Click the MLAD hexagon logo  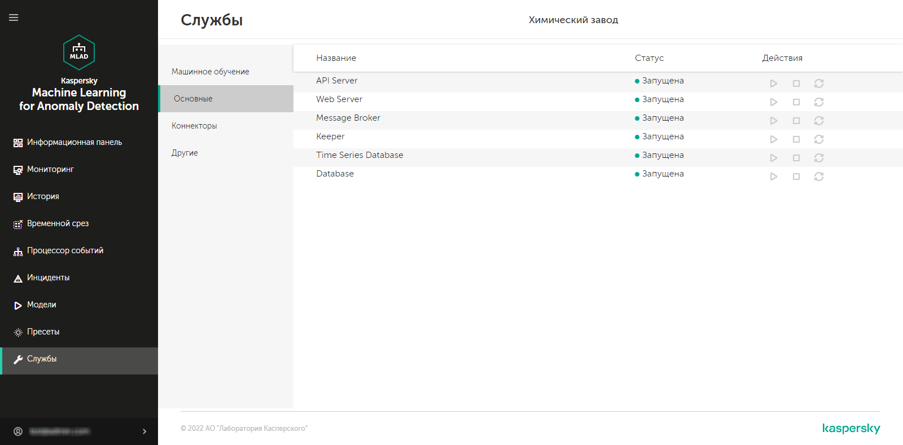(x=79, y=52)
